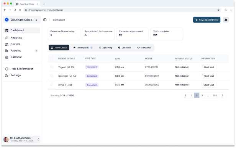236x148 pixels.
Task: Click the New Appointment button
Action: coord(206,20)
